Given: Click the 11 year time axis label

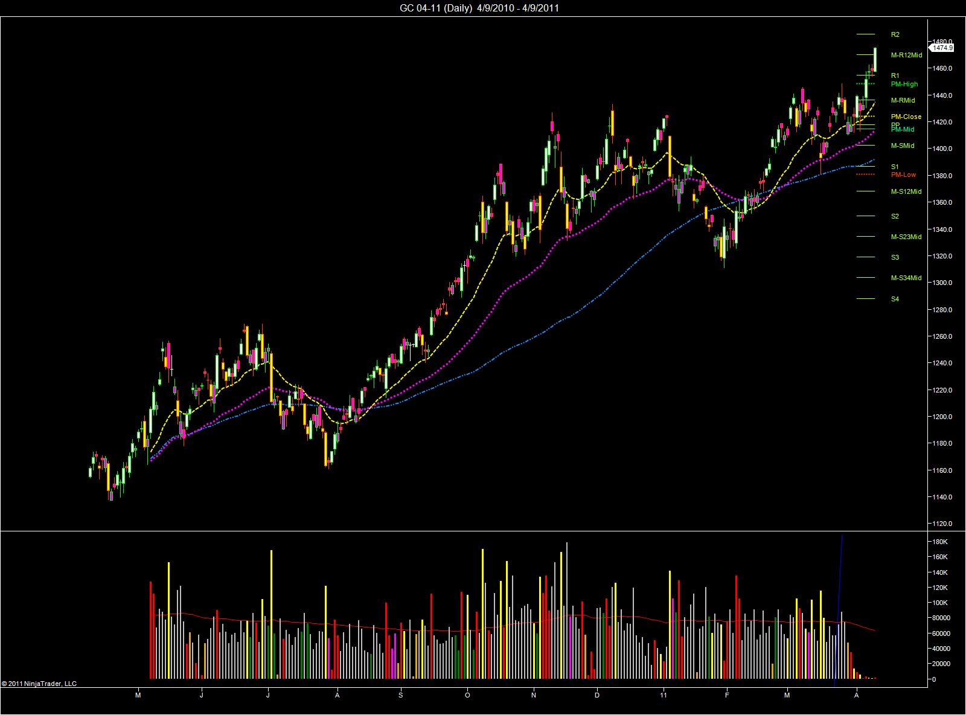Looking at the screenshot, I should [x=664, y=695].
